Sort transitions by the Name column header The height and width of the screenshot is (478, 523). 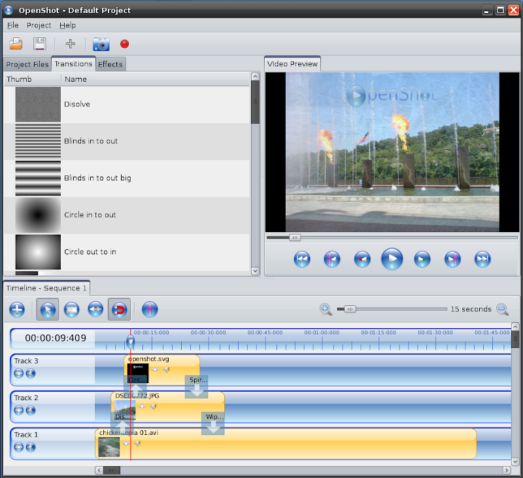76,79
